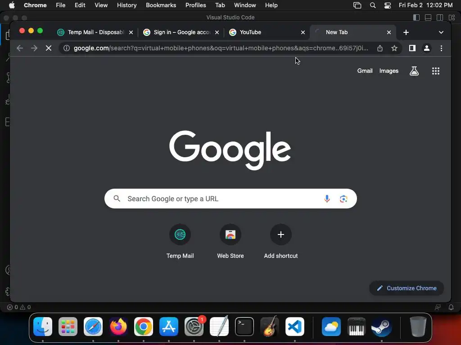
Task: Open TextEdit from the Dock
Action: [x=219, y=327]
